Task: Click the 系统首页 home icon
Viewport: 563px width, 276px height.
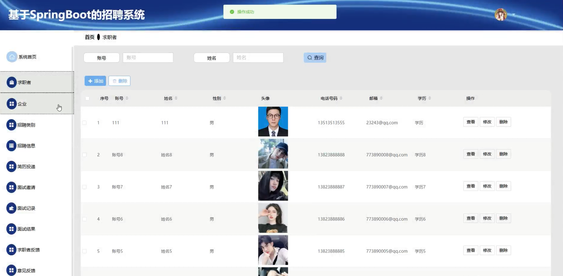Action: (12, 57)
